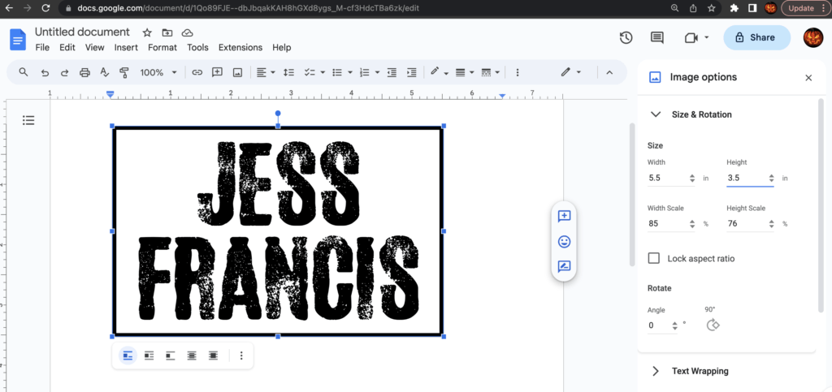Collapse the Size & Rotation section
Screen dimensions: 832x392
pyautogui.click(x=656, y=114)
